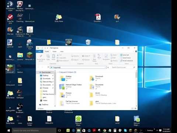
Task: Click Select all in the ribbon
Action: tap(124, 55)
